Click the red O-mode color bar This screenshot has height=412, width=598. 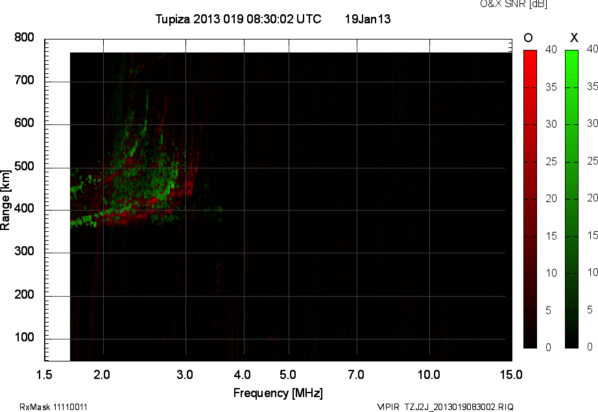(530, 199)
